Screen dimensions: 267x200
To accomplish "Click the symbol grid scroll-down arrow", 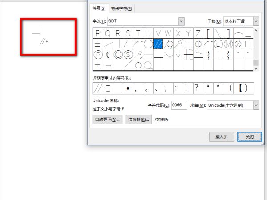I will pyautogui.click(x=256, y=68).
